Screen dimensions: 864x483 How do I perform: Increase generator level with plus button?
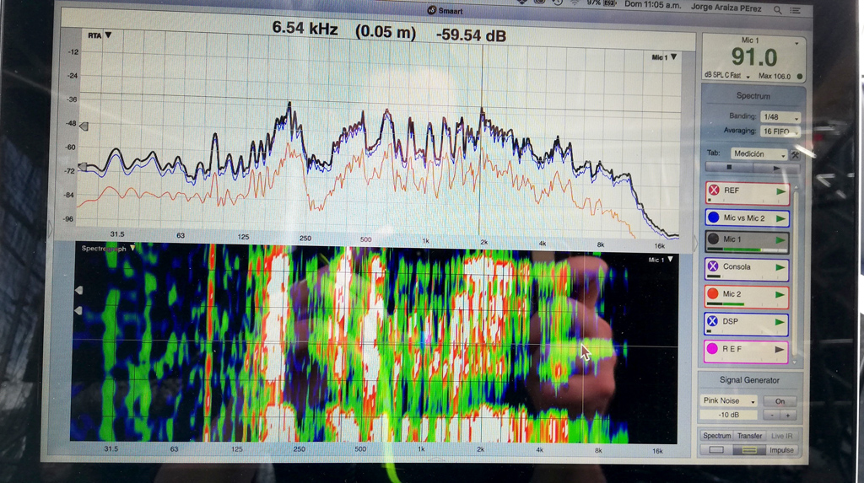(x=788, y=416)
